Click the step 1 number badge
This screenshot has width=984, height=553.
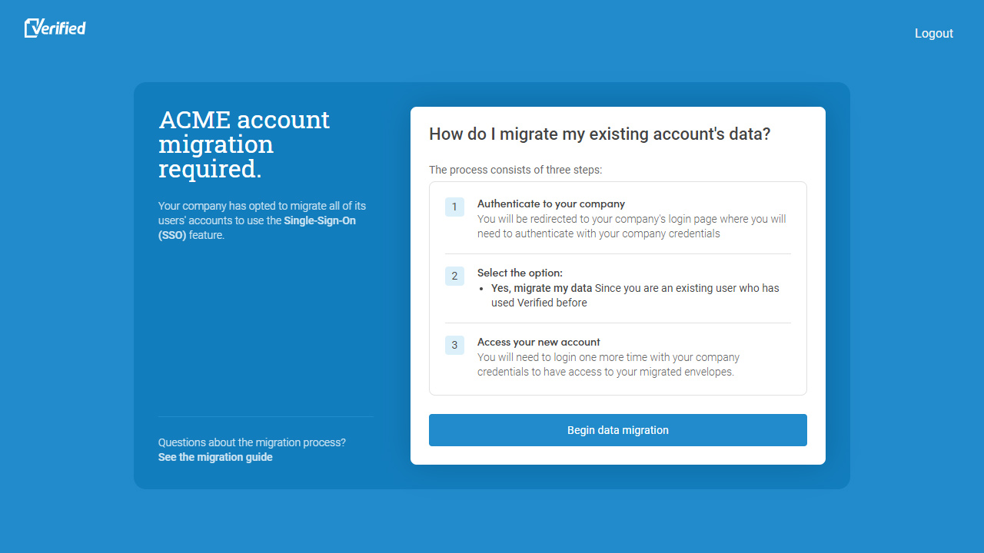[454, 207]
